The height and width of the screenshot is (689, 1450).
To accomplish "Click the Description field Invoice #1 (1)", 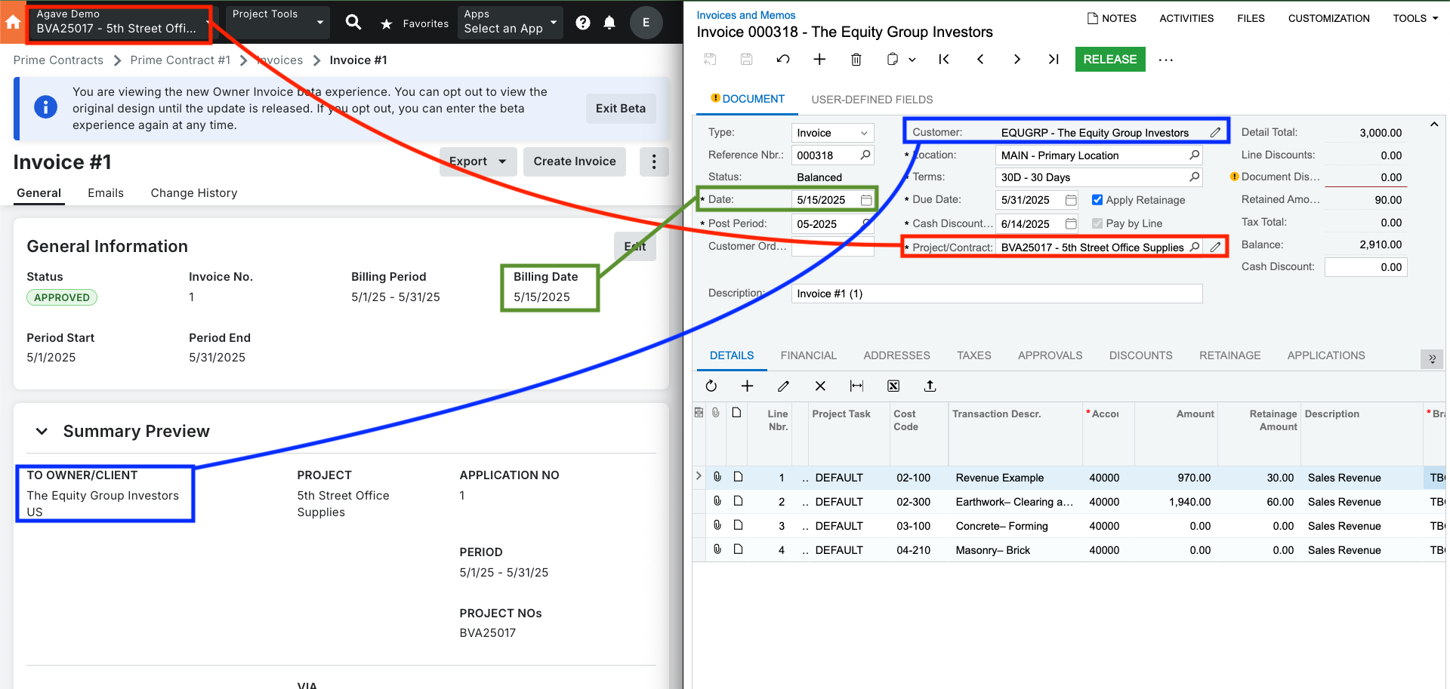I will click(997, 294).
